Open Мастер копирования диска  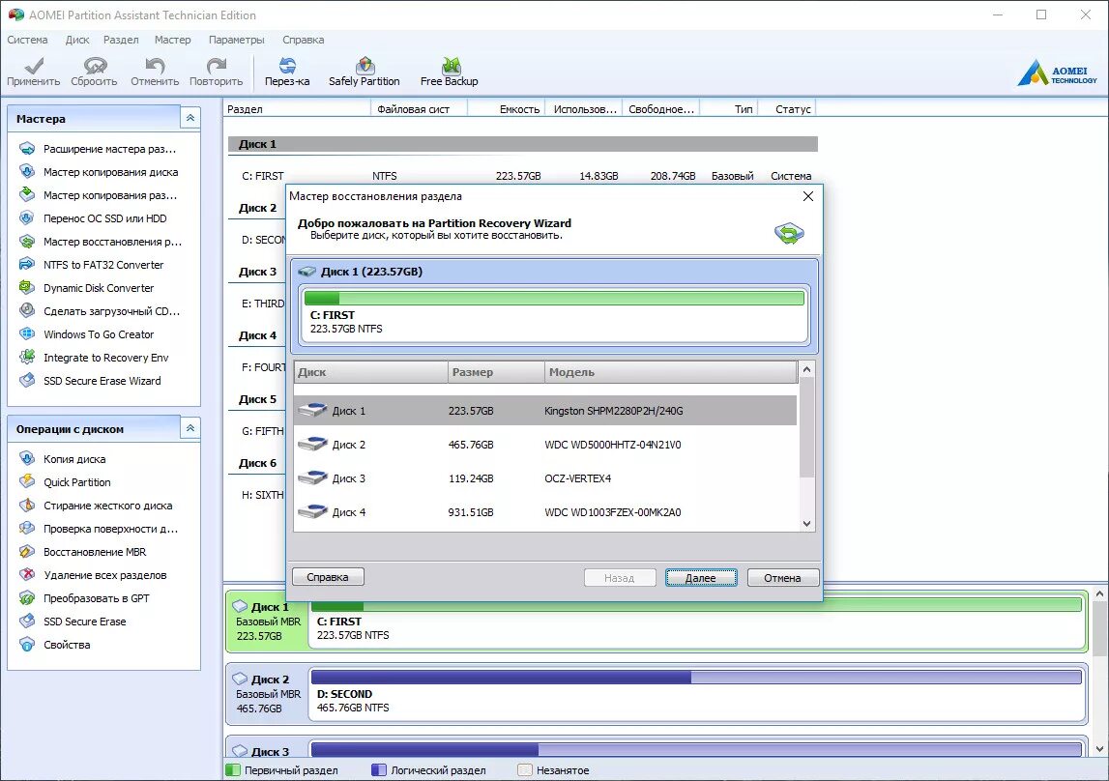pos(99,172)
